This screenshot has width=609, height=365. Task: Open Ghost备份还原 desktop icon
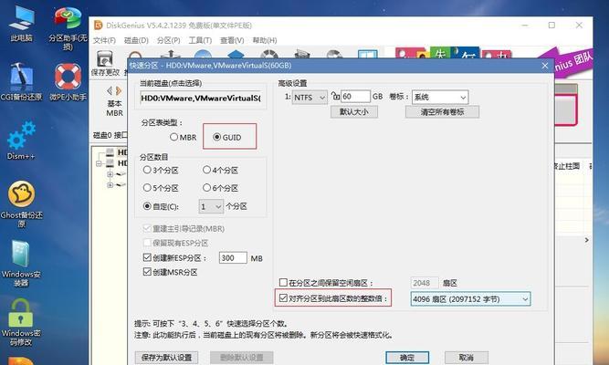click(21, 203)
